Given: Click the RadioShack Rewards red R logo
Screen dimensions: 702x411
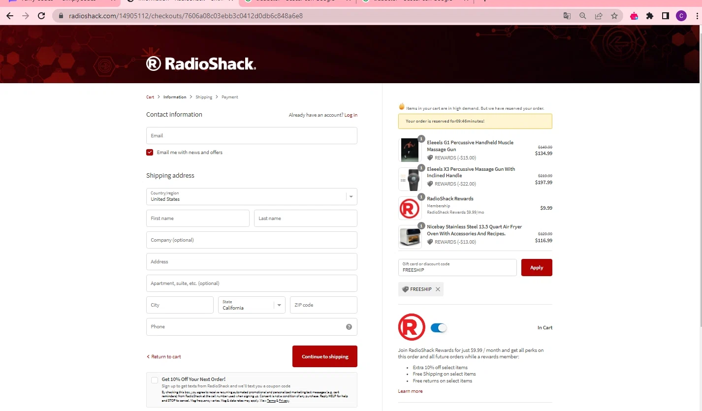Looking at the screenshot, I should [x=412, y=327].
